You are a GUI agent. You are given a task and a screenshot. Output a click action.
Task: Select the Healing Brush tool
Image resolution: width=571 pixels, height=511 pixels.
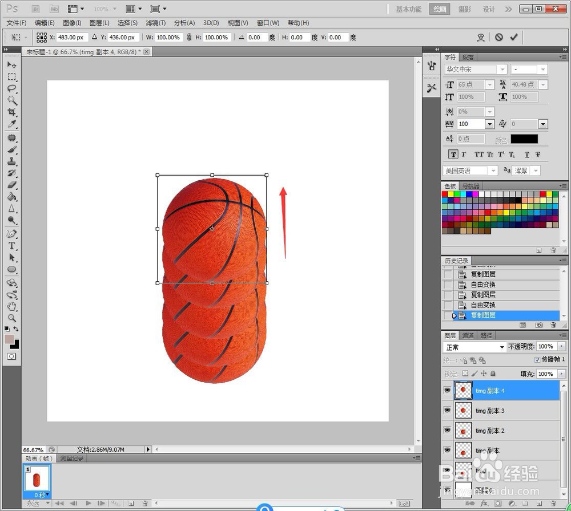tap(11, 138)
